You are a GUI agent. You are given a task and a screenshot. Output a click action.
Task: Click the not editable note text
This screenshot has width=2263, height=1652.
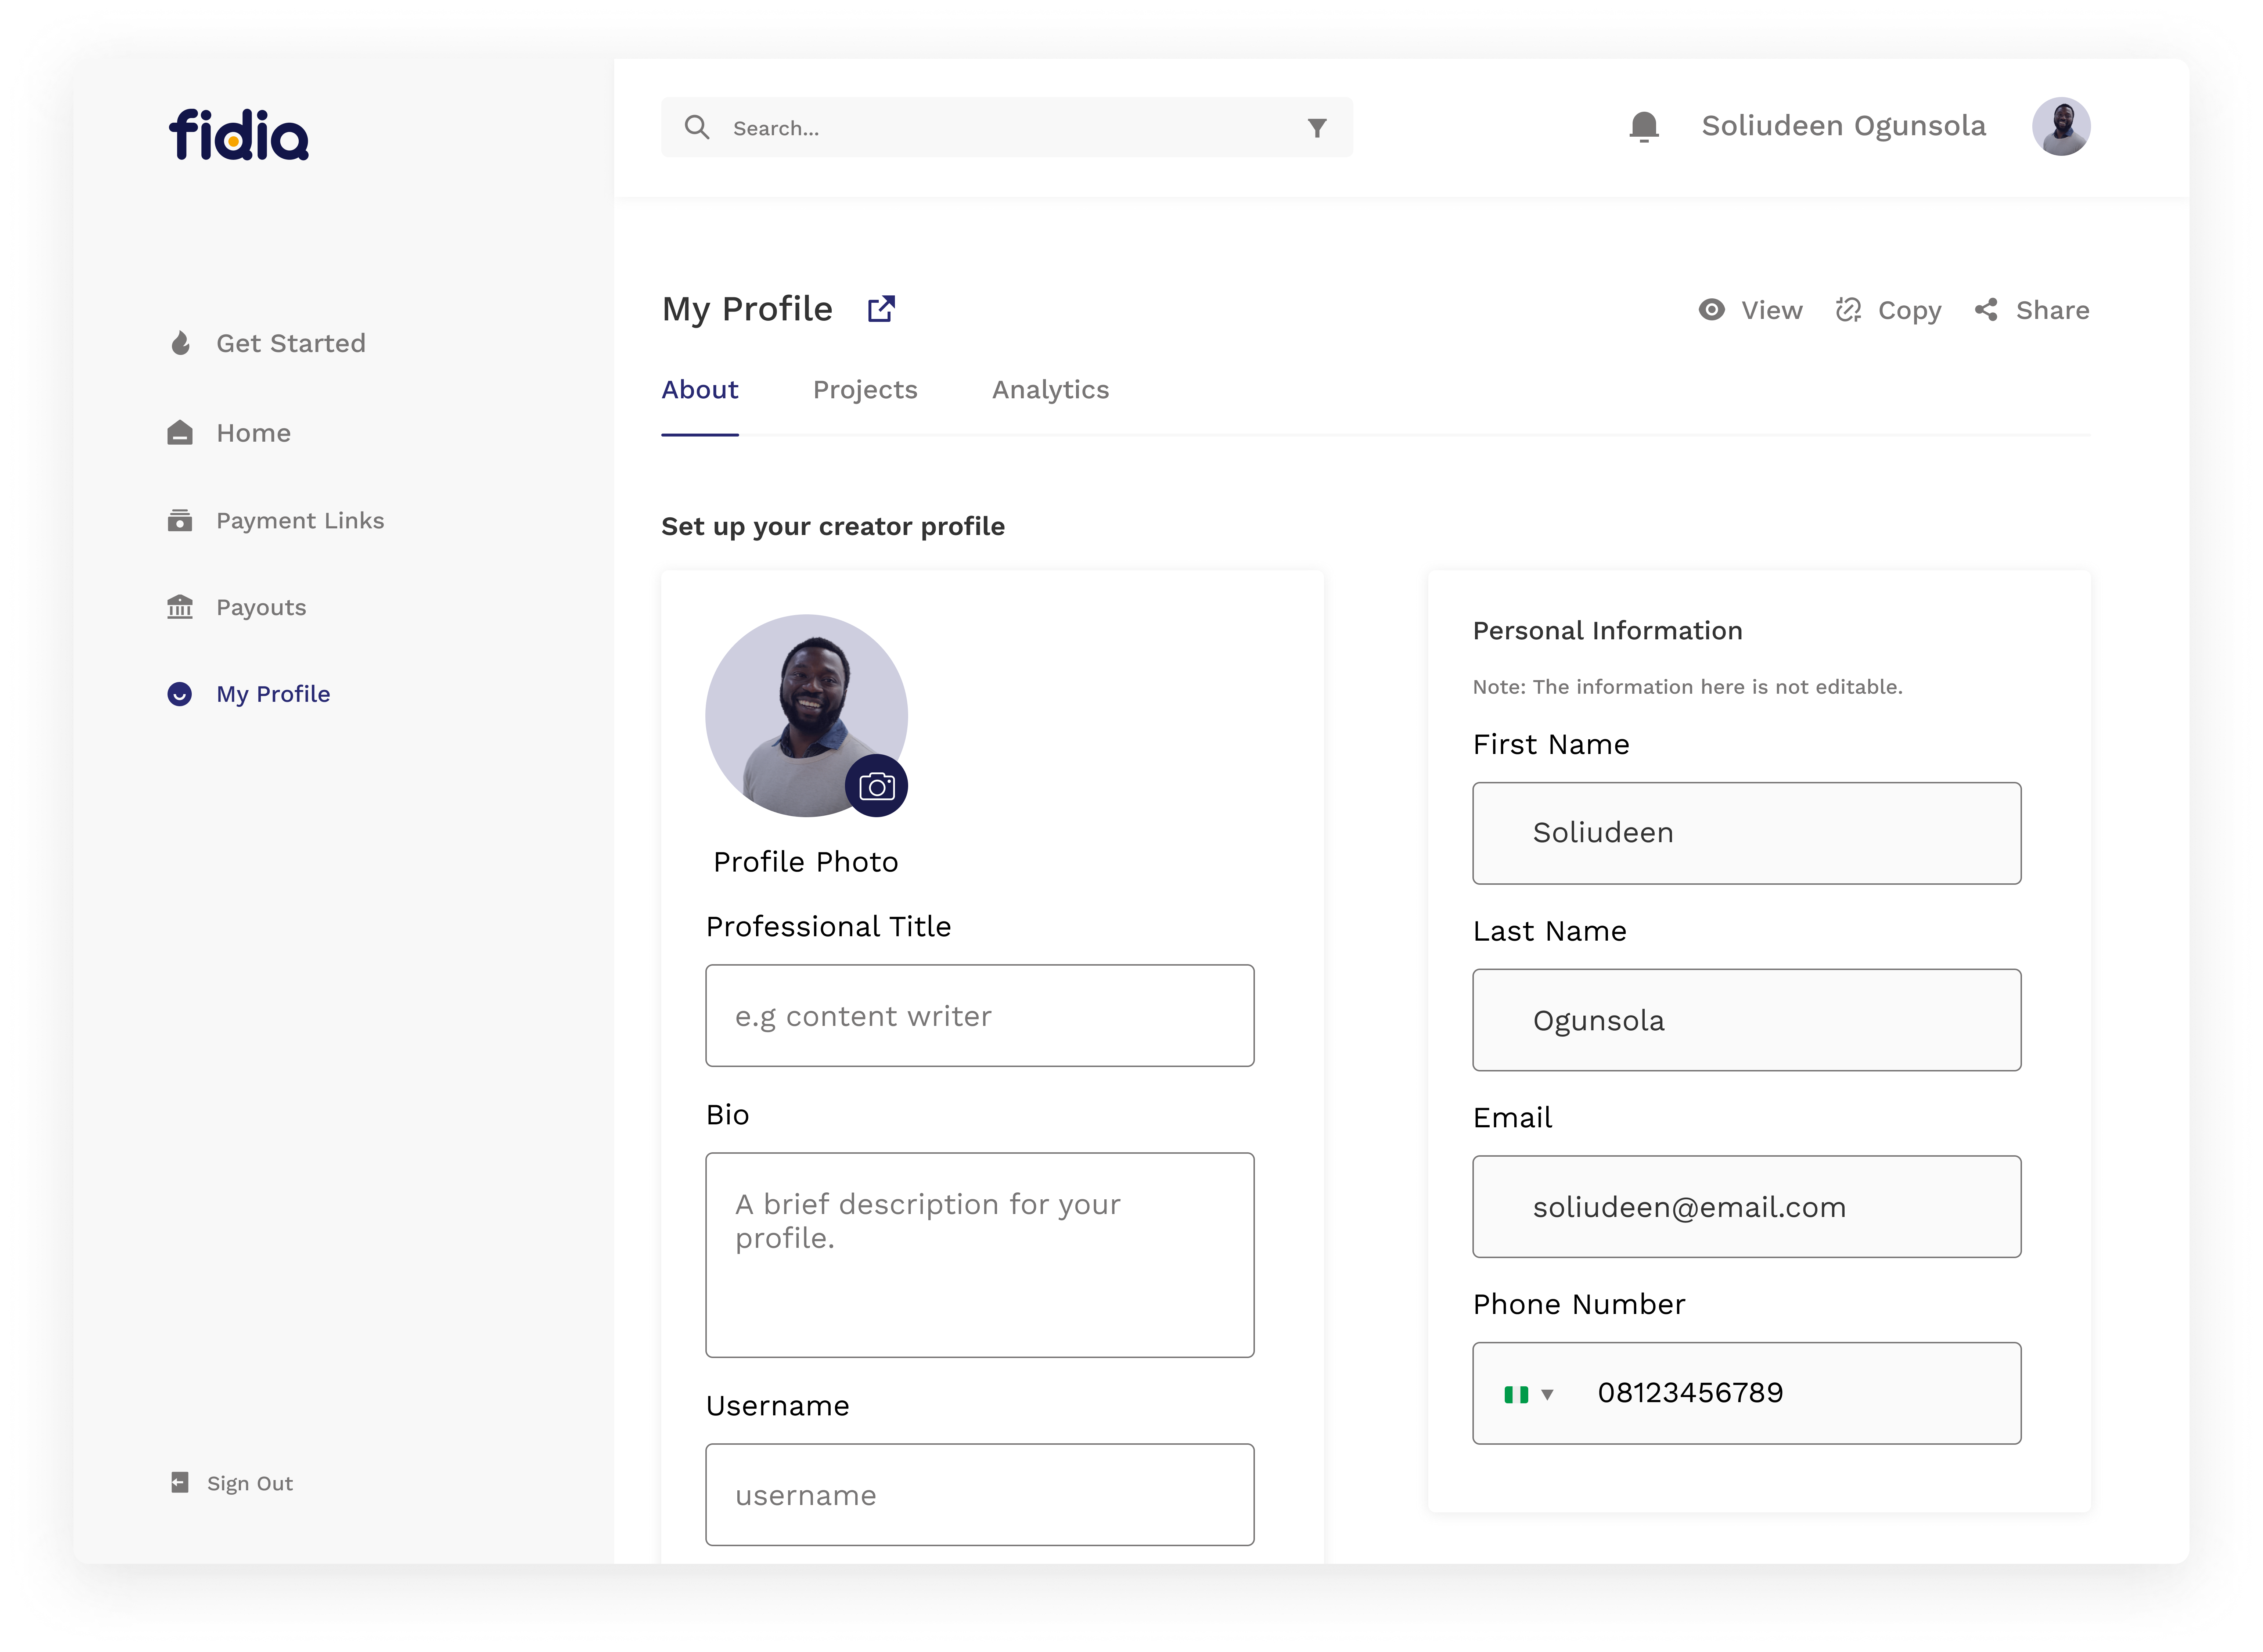[1687, 687]
